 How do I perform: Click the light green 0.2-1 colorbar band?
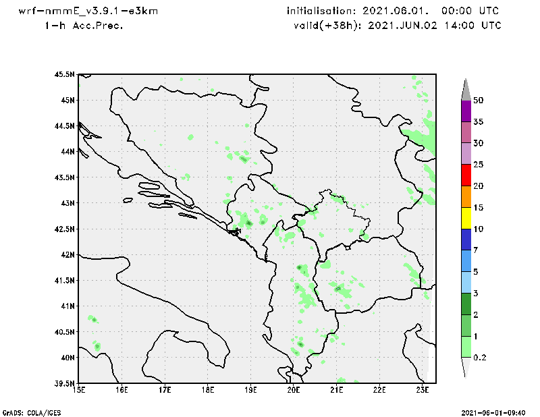[x=466, y=346]
